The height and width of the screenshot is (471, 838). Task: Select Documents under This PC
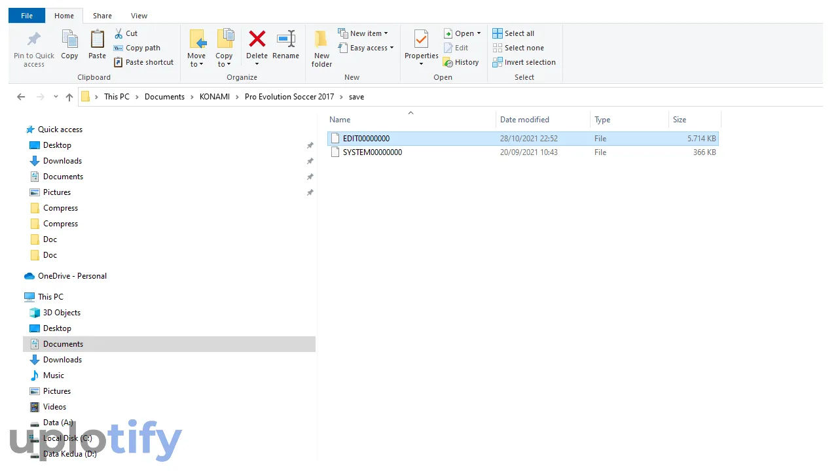tap(169, 344)
